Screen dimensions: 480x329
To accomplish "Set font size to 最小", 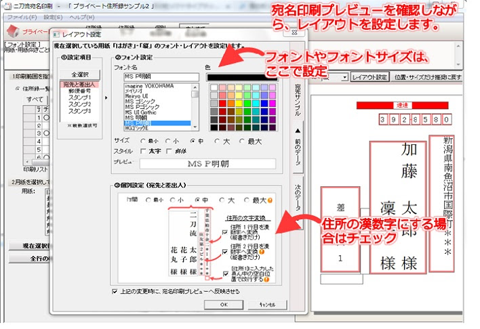I will click(x=142, y=141).
